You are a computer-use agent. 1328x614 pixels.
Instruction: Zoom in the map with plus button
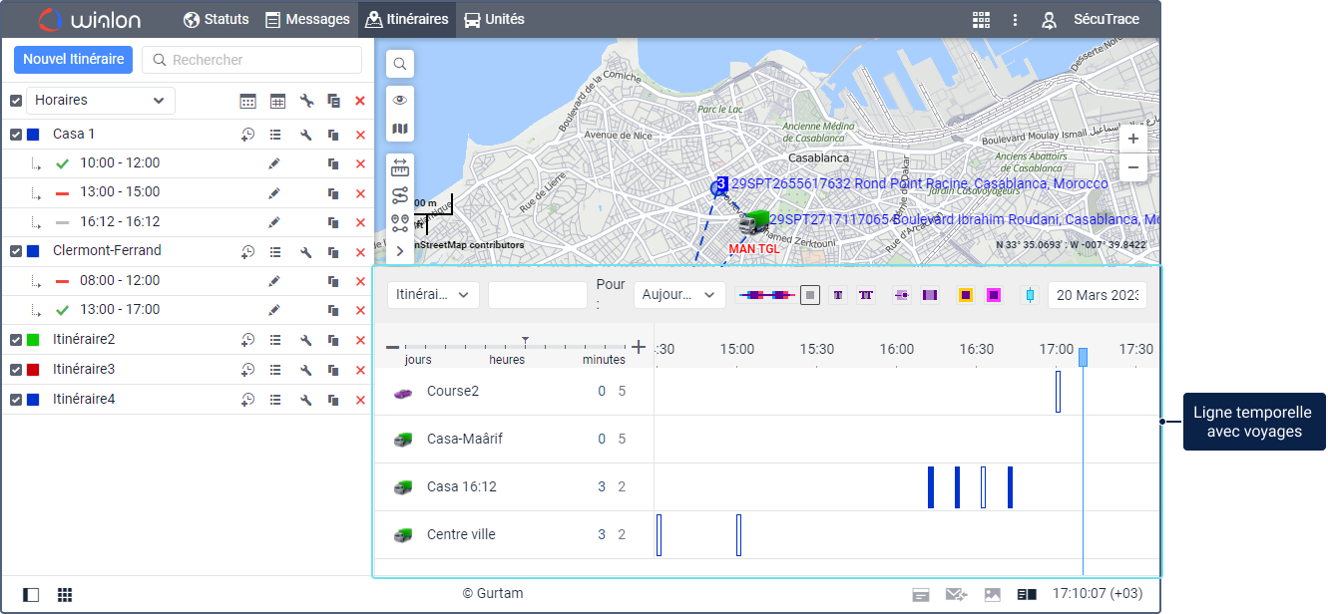(x=1132, y=140)
